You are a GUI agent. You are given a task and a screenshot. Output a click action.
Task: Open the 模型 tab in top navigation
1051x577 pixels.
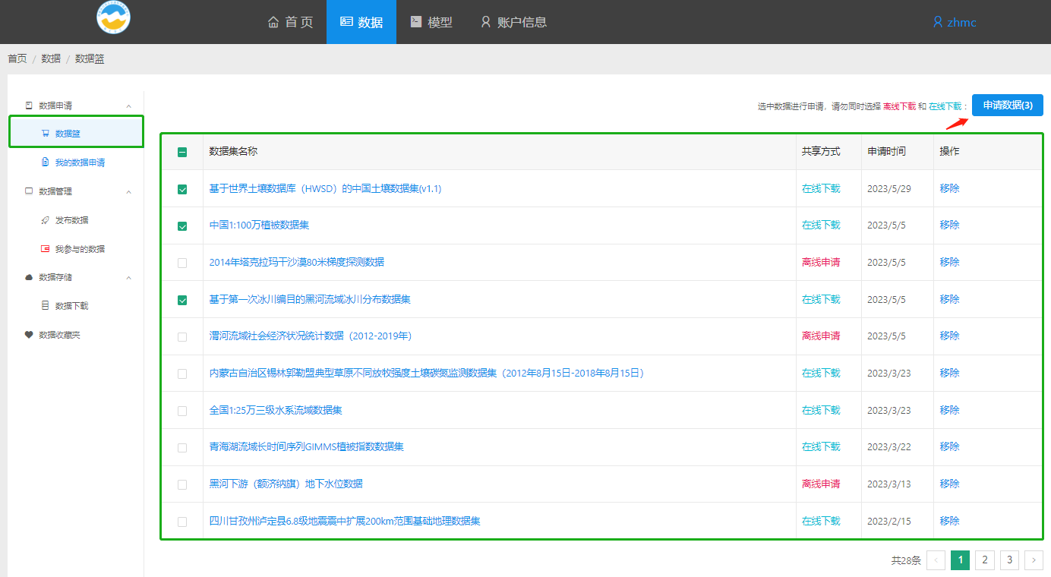431,22
